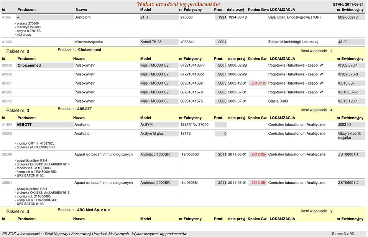Select id '#2302'
Viewport: 368px width, 237px height.
pos(7,92)
